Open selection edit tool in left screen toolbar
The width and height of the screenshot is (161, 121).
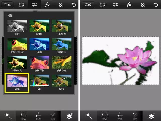[22, 5]
